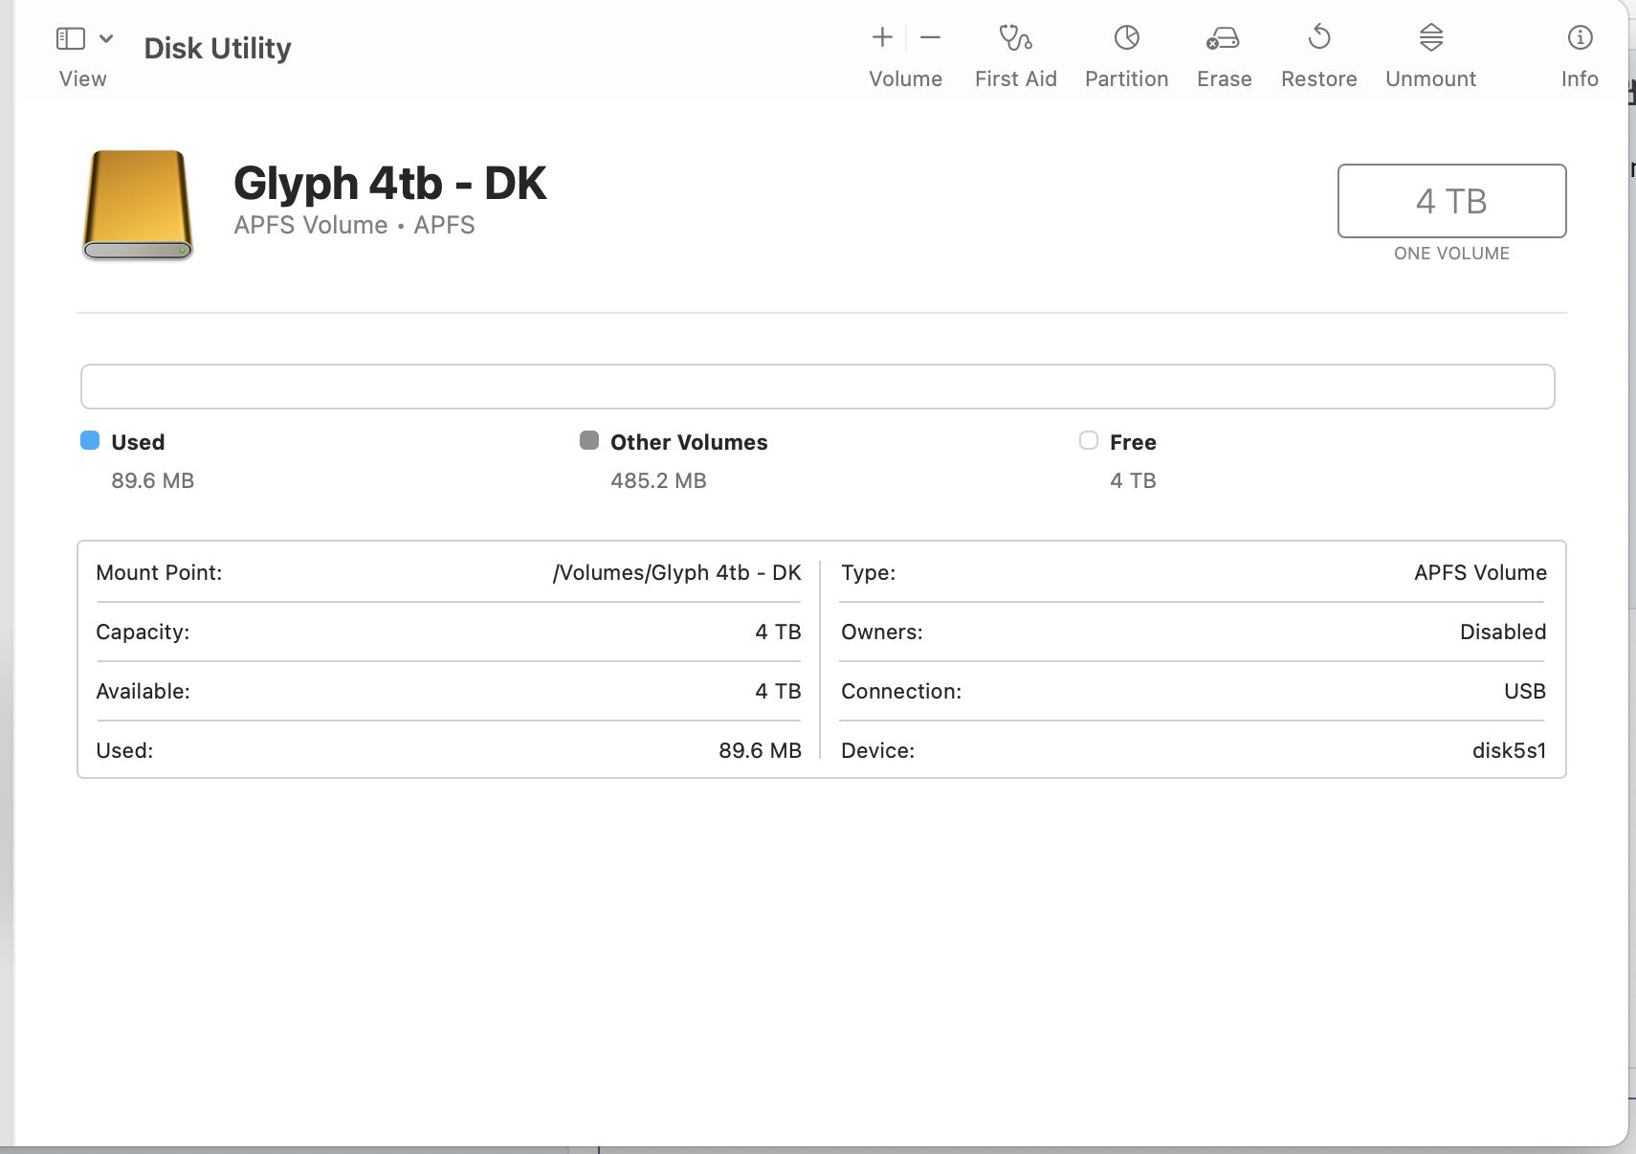Click the Glyph 4tb - DK title
The height and width of the screenshot is (1154, 1636).
pyautogui.click(x=390, y=183)
